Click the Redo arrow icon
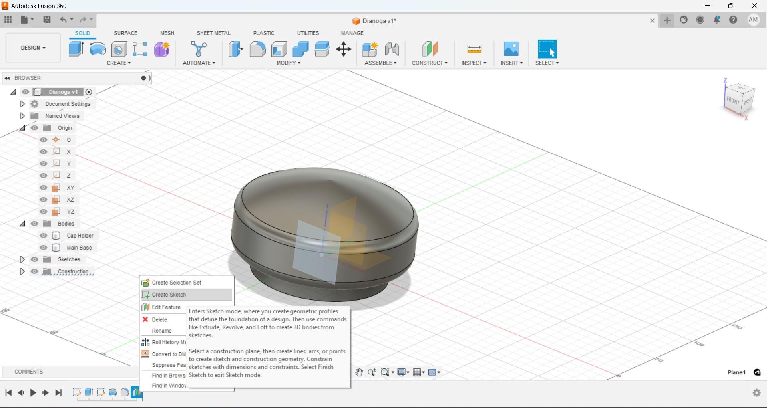Viewport: 770px width, 408px height. [x=83, y=20]
